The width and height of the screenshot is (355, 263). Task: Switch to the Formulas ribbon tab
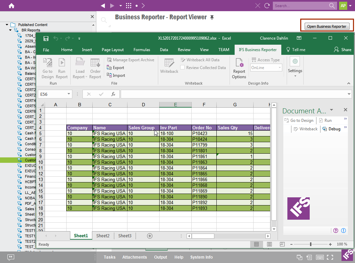pos(142,50)
